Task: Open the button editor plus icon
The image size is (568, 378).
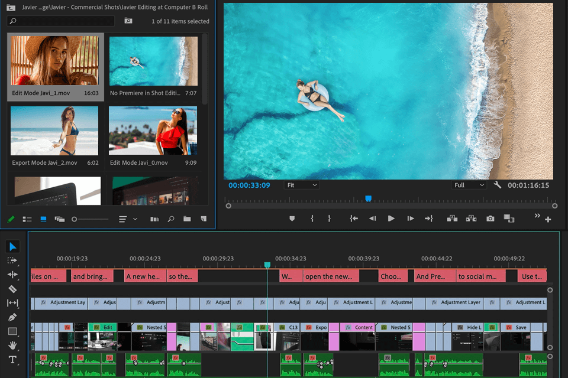Action: click(548, 220)
